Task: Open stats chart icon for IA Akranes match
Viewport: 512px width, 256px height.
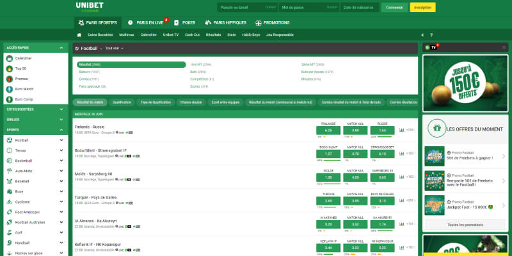Action: tap(402, 224)
